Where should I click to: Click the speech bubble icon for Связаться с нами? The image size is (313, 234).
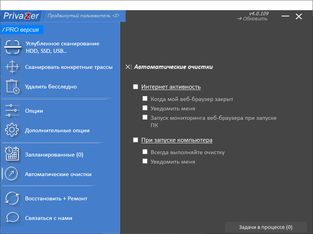point(13,218)
